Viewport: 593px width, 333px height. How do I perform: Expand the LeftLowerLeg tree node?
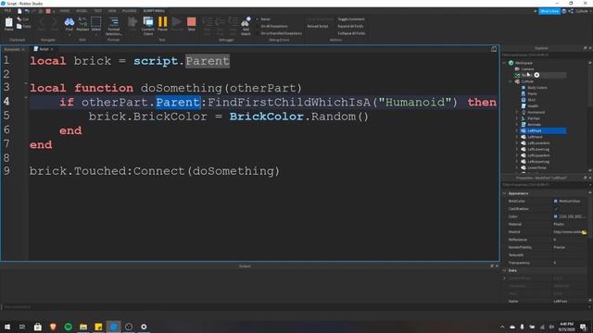point(517,150)
